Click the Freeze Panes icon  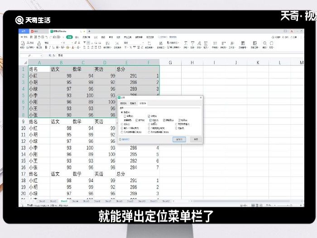(x=243, y=44)
